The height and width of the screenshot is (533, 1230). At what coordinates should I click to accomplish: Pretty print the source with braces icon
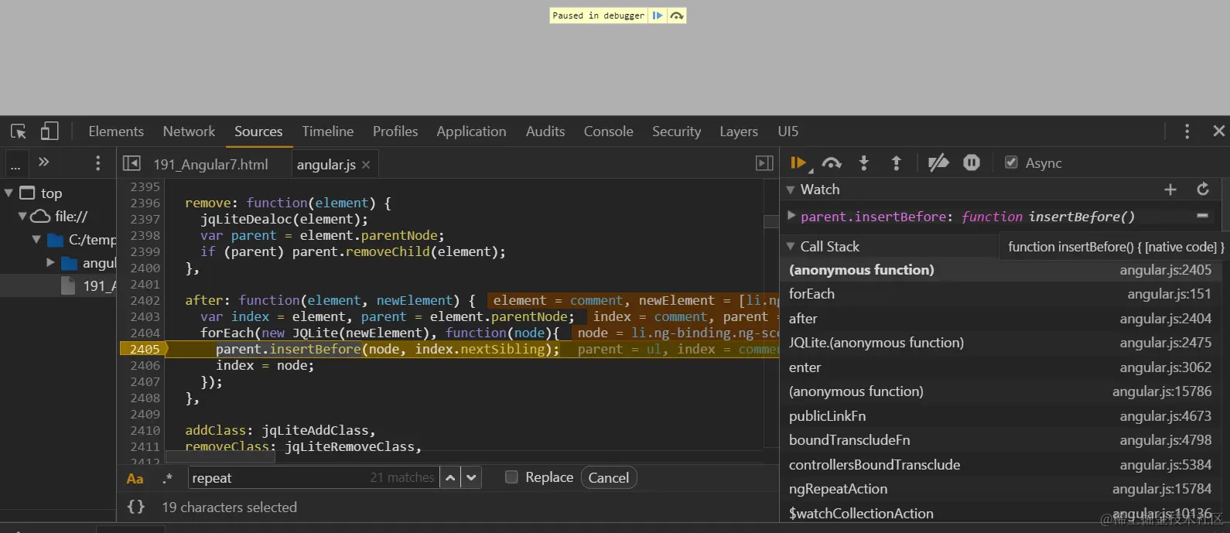pyautogui.click(x=136, y=507)
